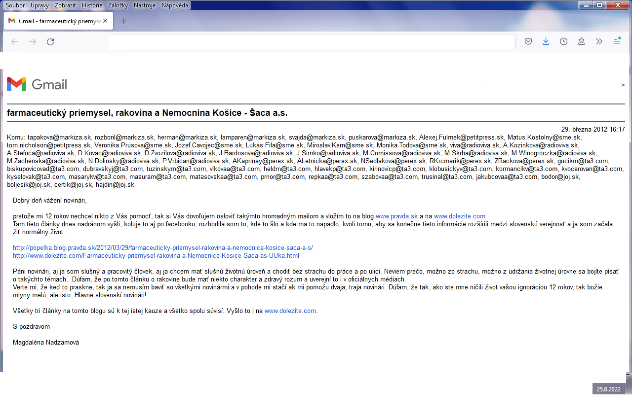Open the popelka.blog.pravda.sk article link
The width and height of the screenshot is (632, 419).
(162, 248)
